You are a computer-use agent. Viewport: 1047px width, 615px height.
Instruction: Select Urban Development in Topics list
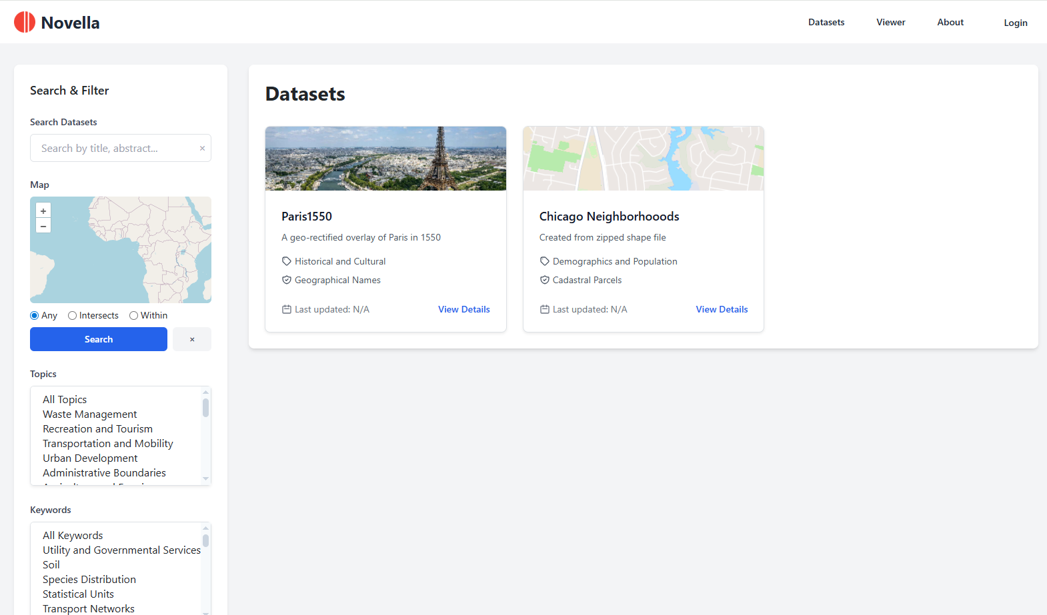(90, 458)
